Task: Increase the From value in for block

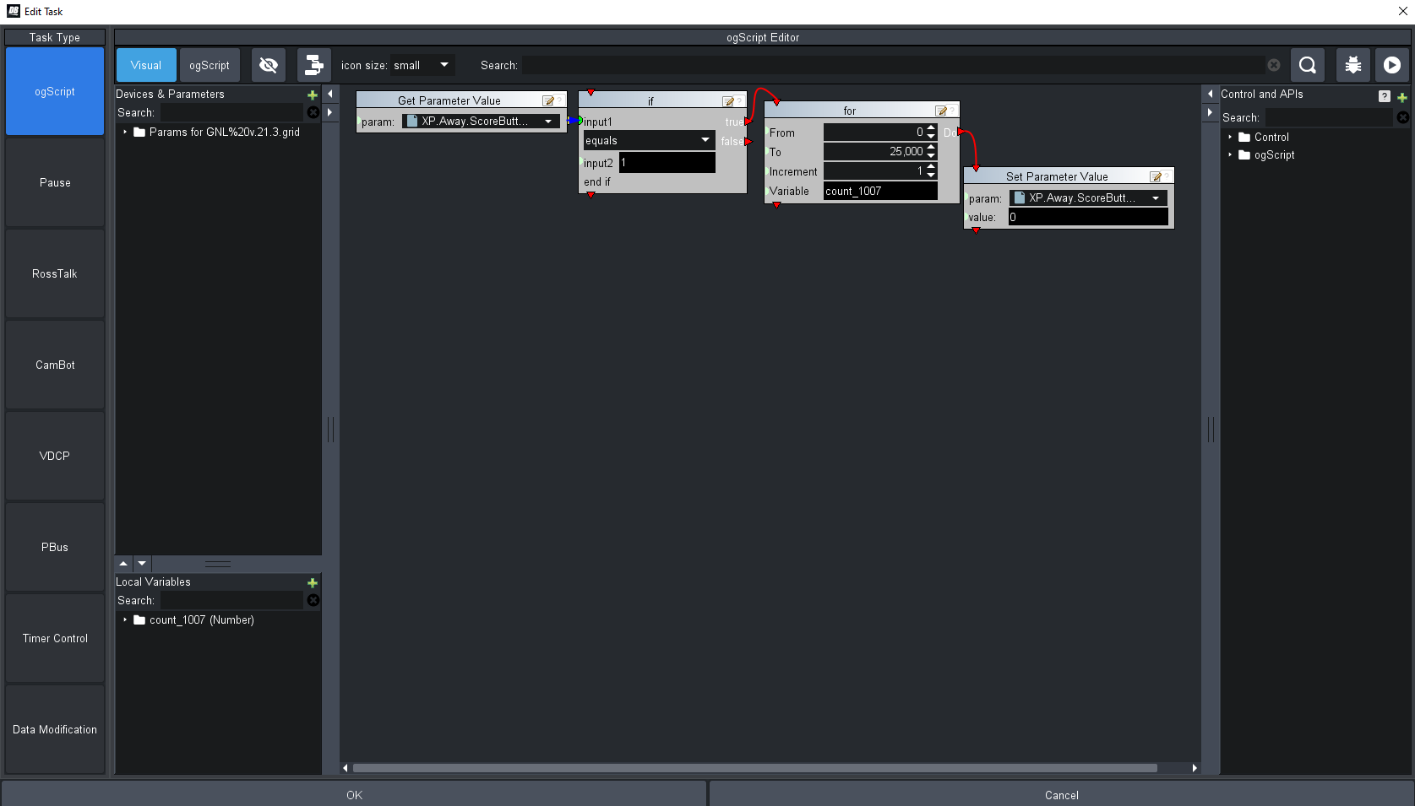Action: pyautogui.click(x=931, y=128)
